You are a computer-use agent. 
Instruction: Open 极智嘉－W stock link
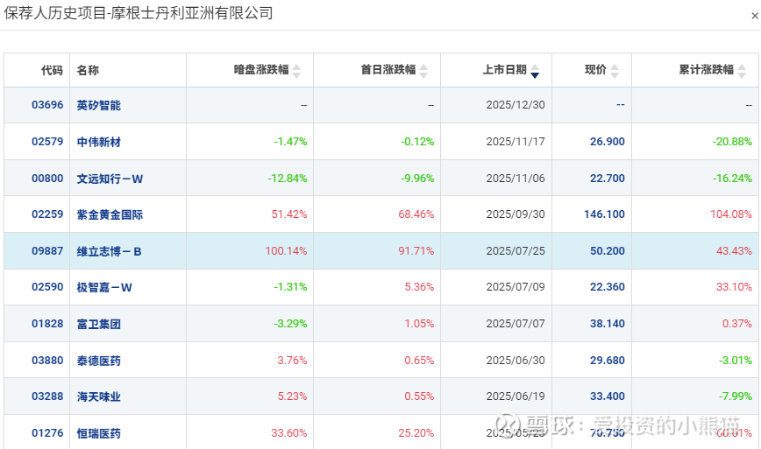pyautogui.click(x=104, y=287)
